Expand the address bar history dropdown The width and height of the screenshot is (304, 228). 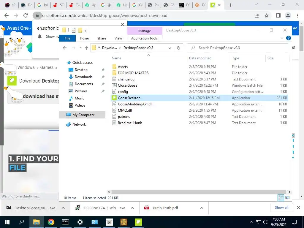[x=170, y=48]
